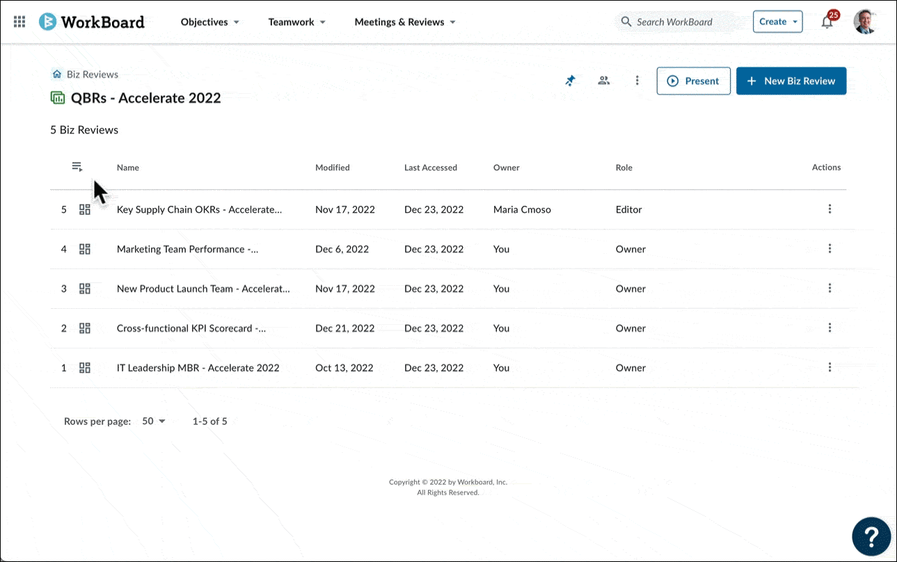
Task: Expand the Teamwork dropdown
Action: pyautogui.click(x=297, y=22)
